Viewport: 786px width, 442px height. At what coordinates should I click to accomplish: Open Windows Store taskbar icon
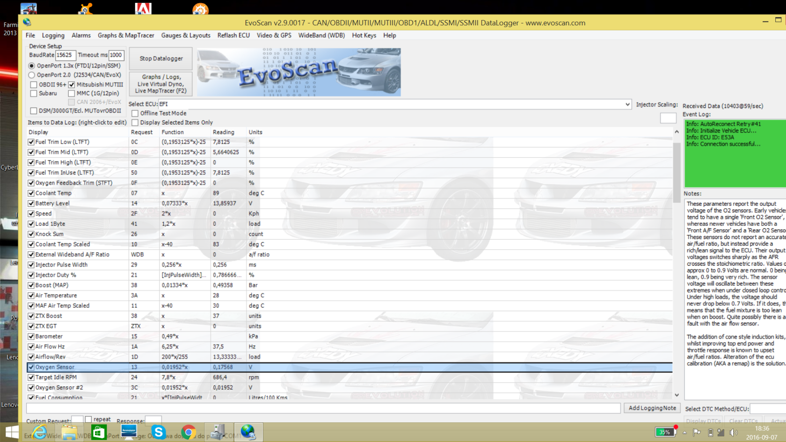(x=99, y=432)
